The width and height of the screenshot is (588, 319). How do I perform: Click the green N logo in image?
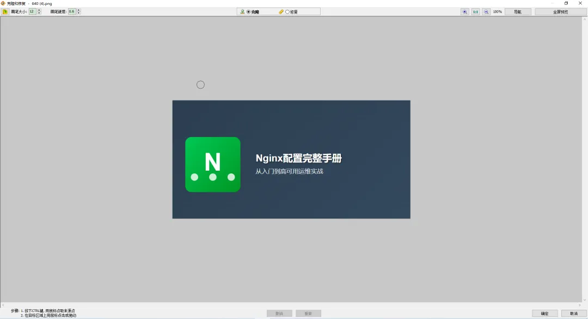click(213, 164)
